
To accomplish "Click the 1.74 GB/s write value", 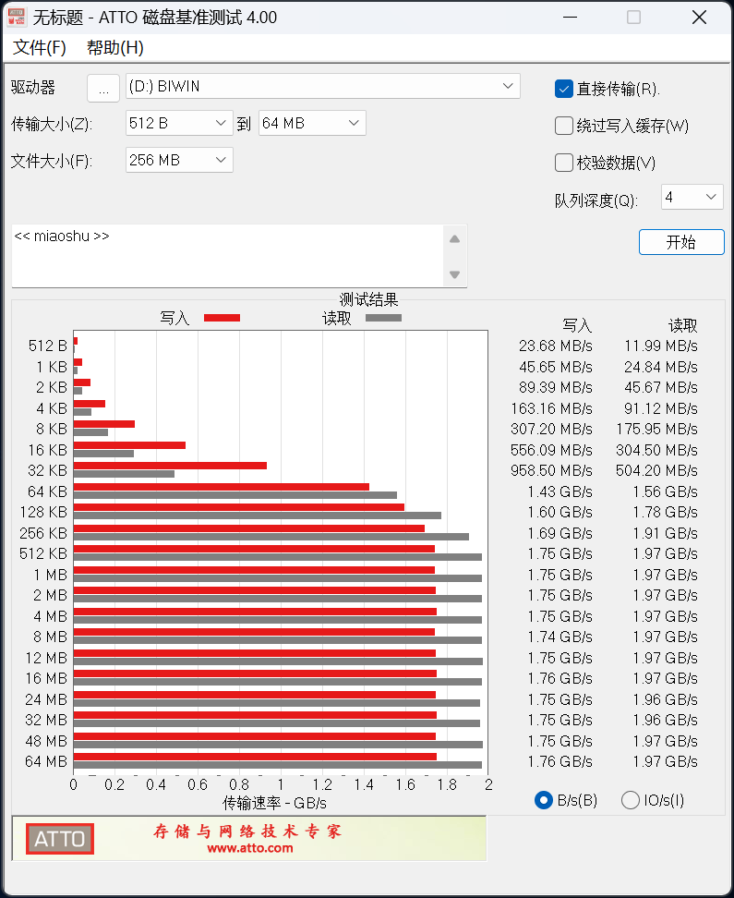I will (x=560, y=637).
